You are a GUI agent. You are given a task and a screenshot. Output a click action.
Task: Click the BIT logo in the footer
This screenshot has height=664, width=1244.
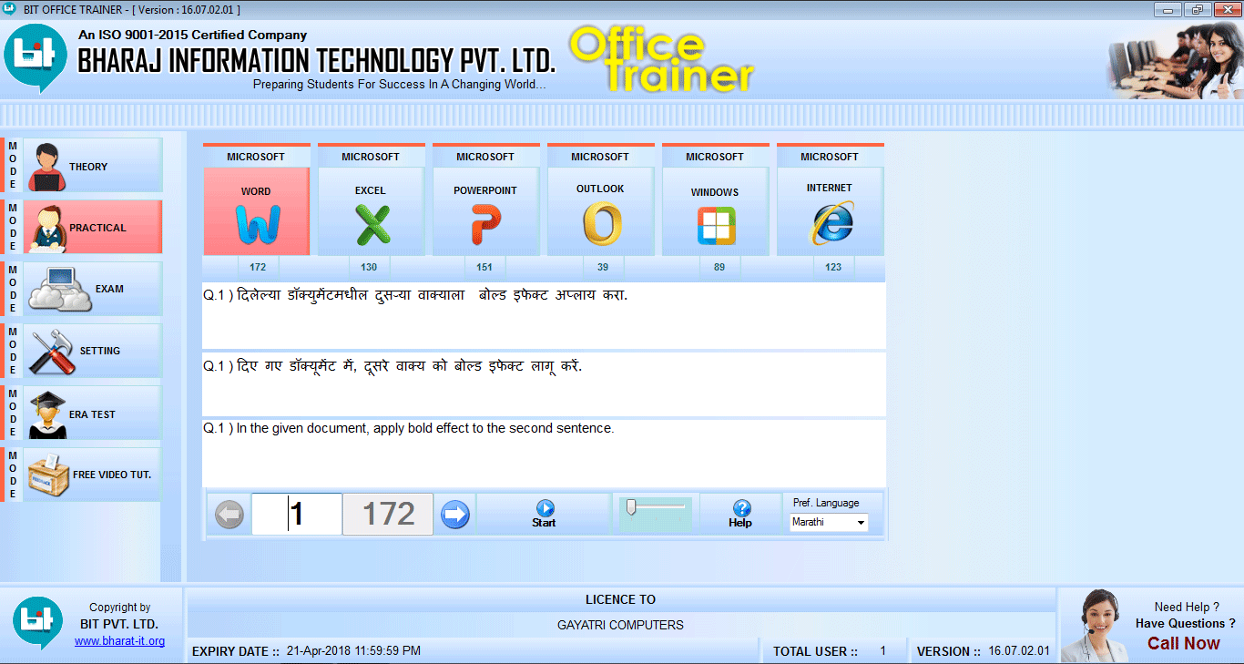[x=37, y=623]
